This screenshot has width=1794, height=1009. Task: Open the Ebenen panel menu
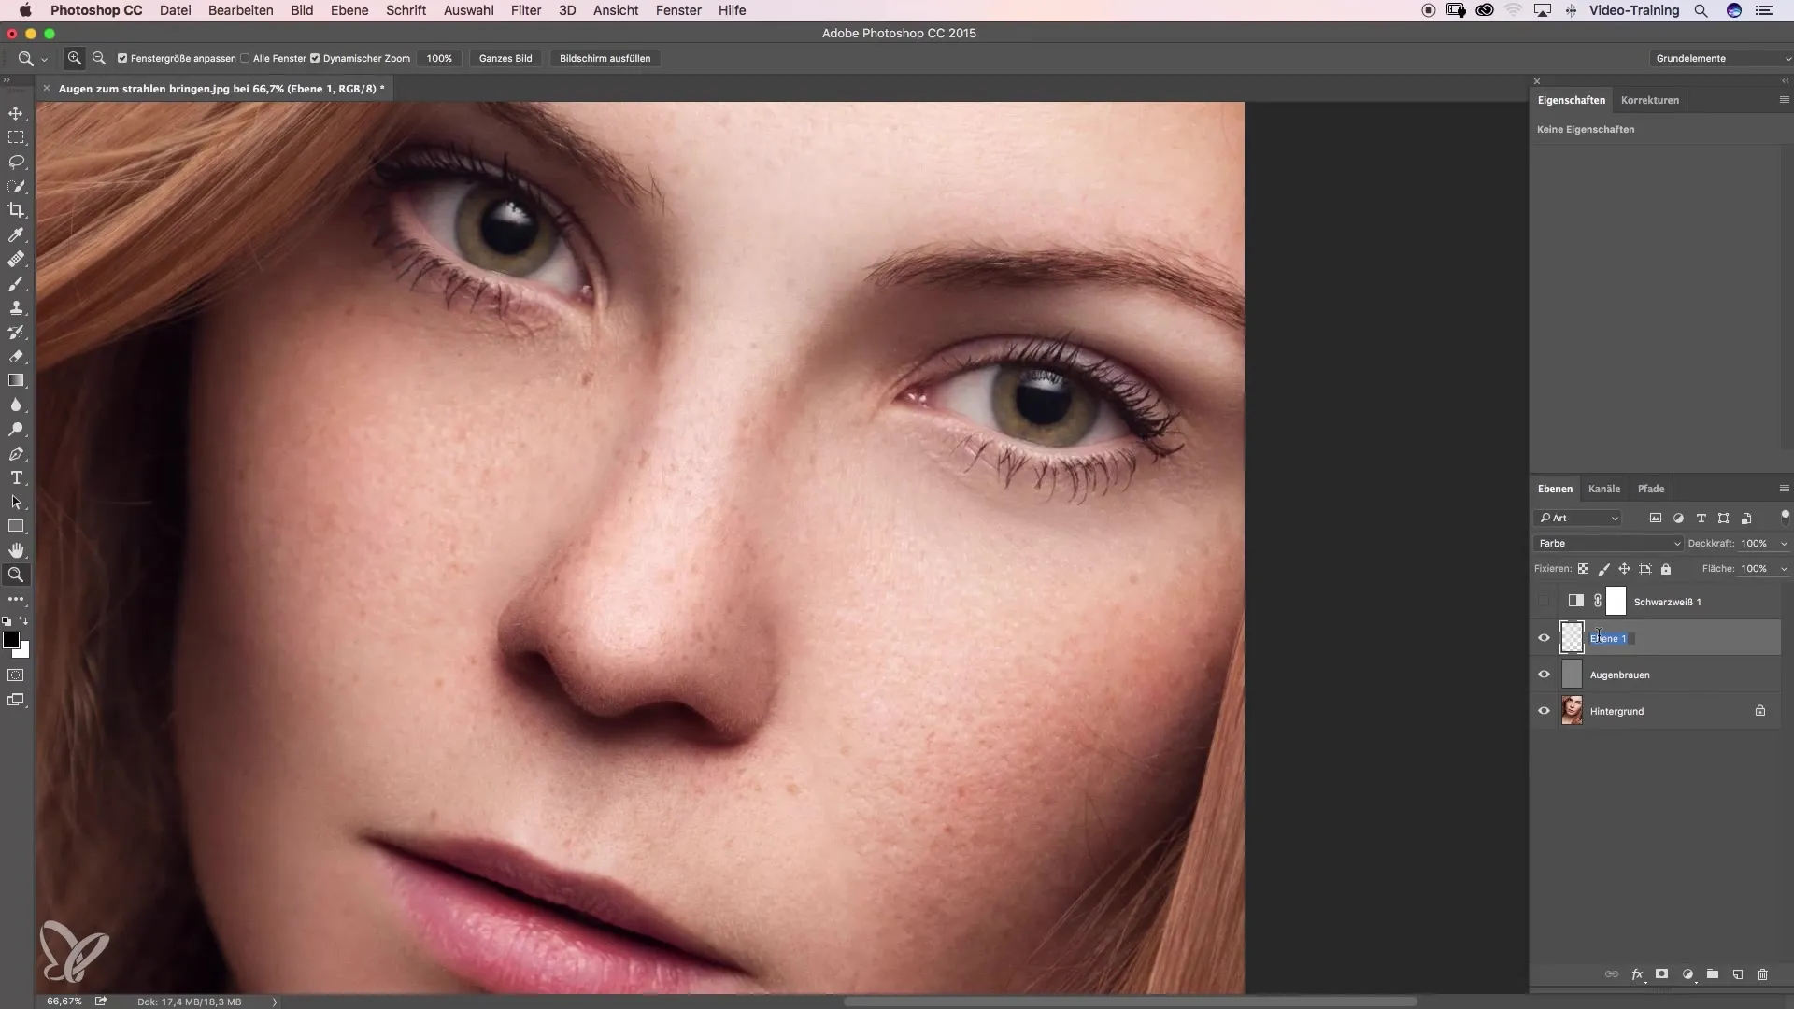click(1784, 489)
